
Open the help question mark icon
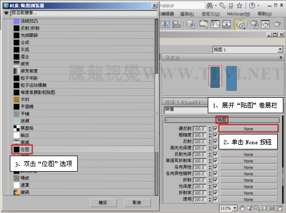pyautogui.click(x=252, y=6)
